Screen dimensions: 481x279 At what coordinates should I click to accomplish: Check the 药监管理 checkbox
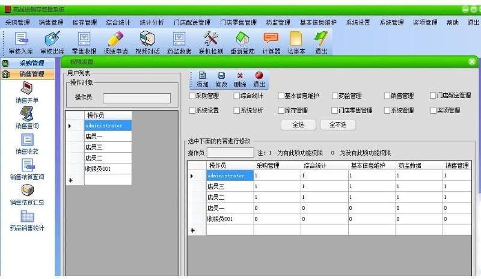[x=335, y=96]
